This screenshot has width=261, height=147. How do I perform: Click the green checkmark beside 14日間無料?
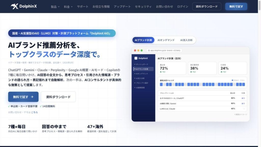tap(41, 106)
